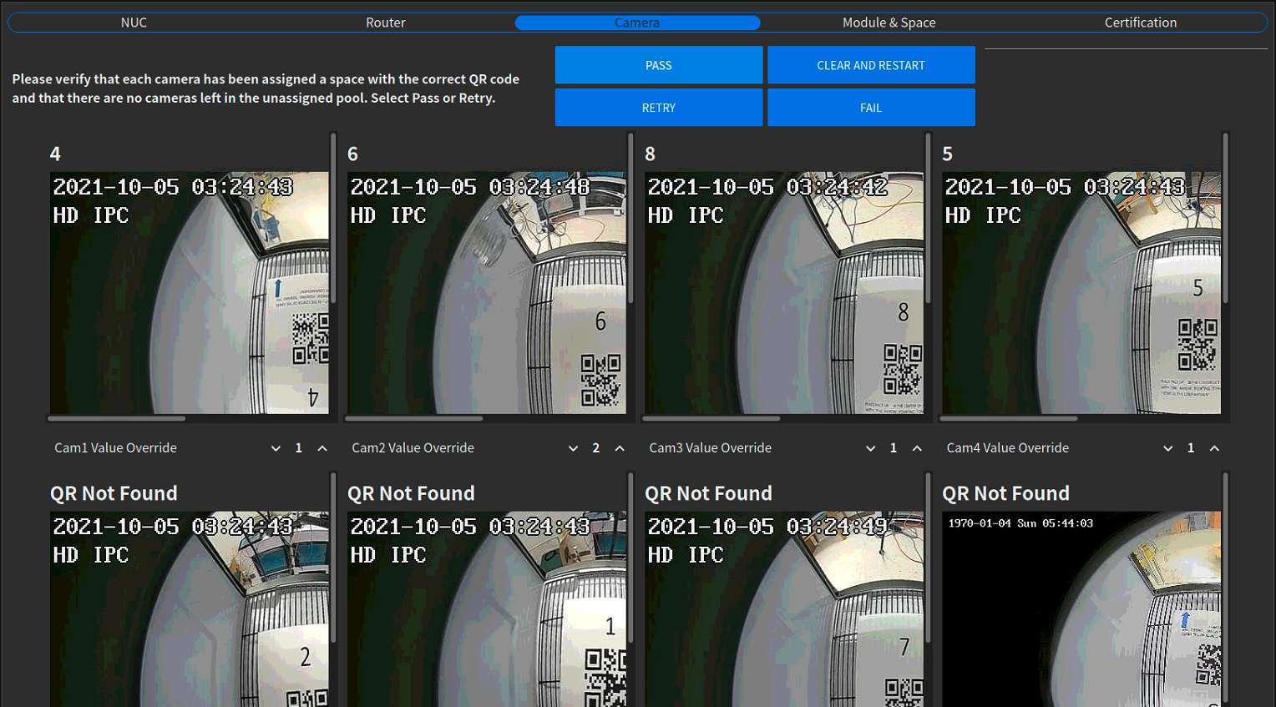
Task: Select the camera feed labeled 8
Action: [783, 292]
